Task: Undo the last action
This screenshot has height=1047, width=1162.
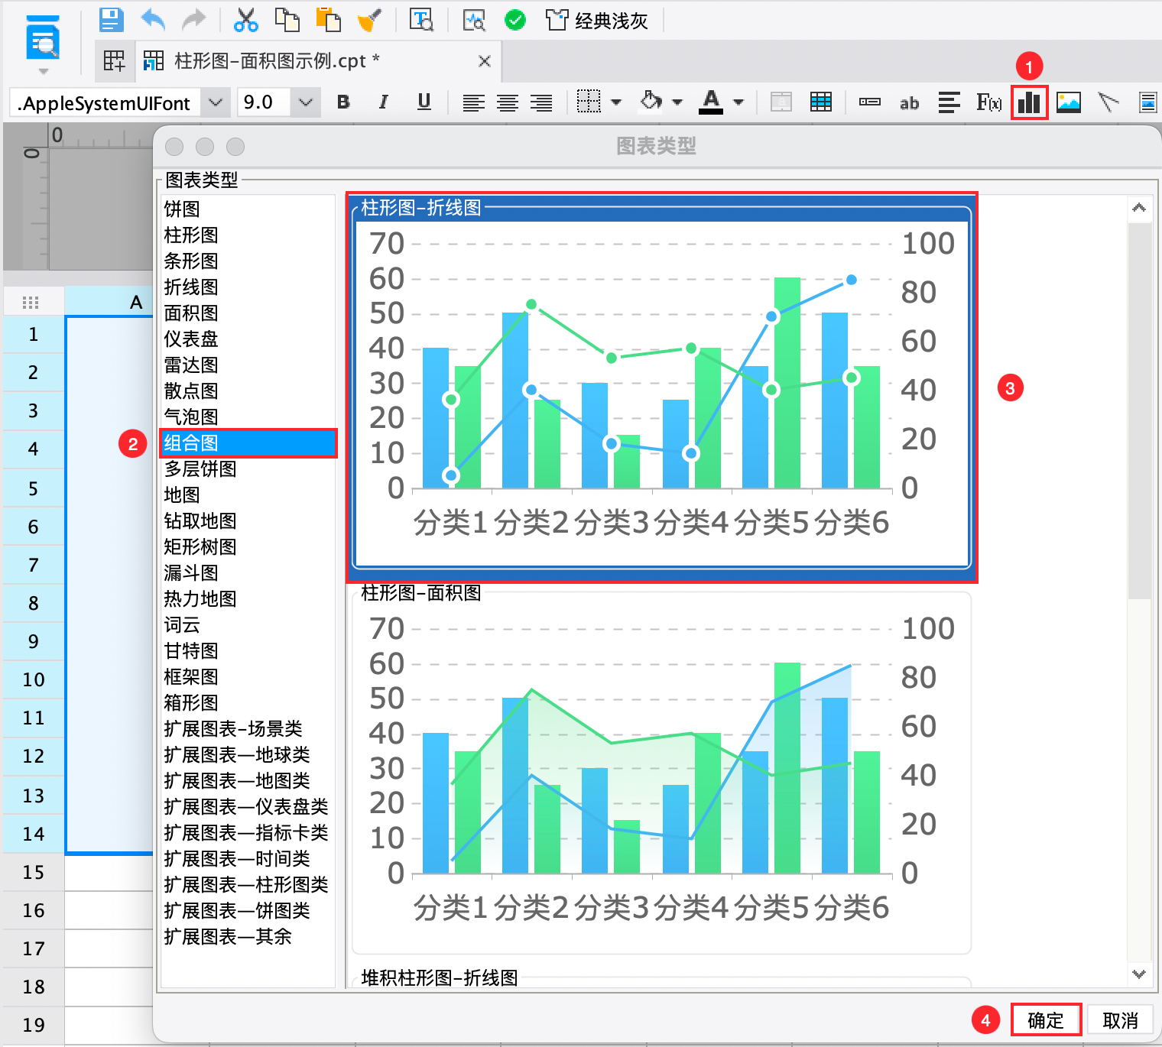Action: tap(153, 20)
